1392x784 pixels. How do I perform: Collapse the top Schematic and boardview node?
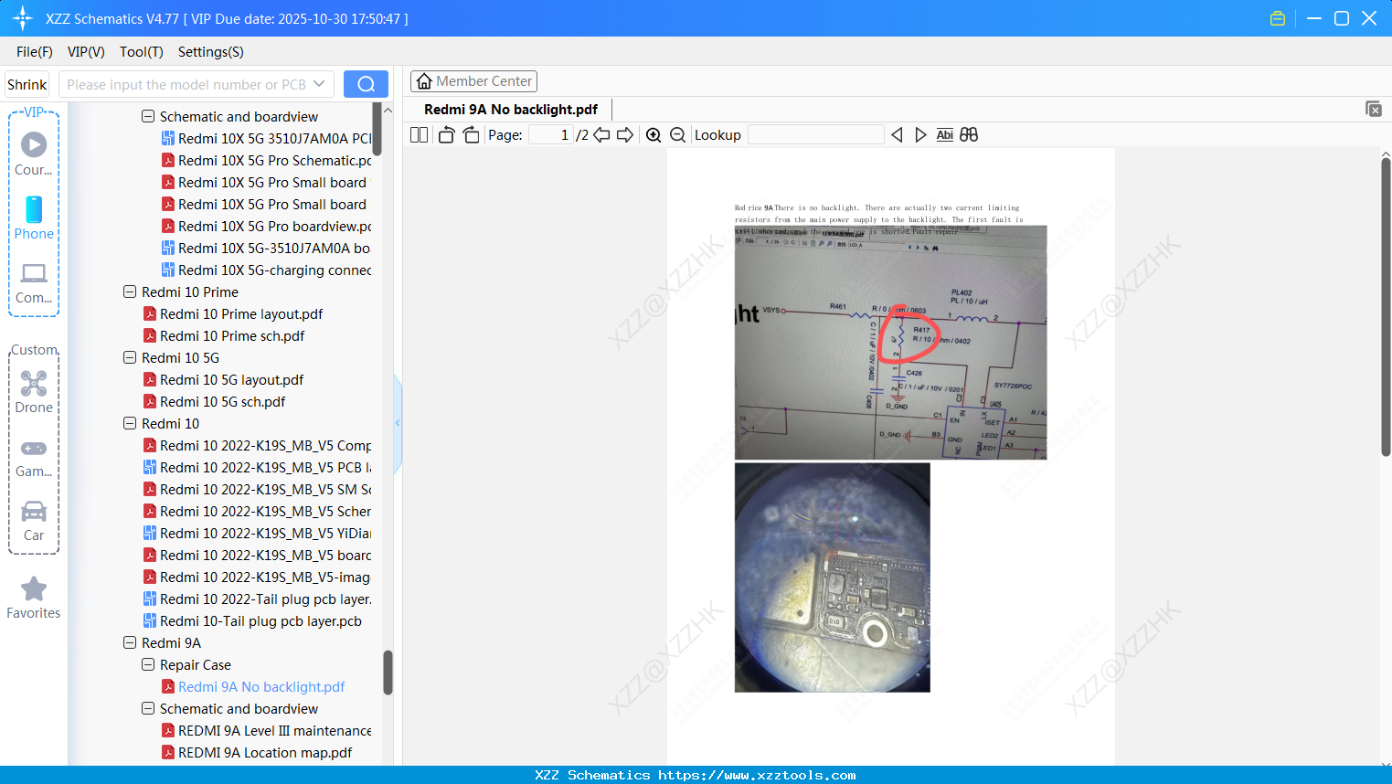pos(148,117)
